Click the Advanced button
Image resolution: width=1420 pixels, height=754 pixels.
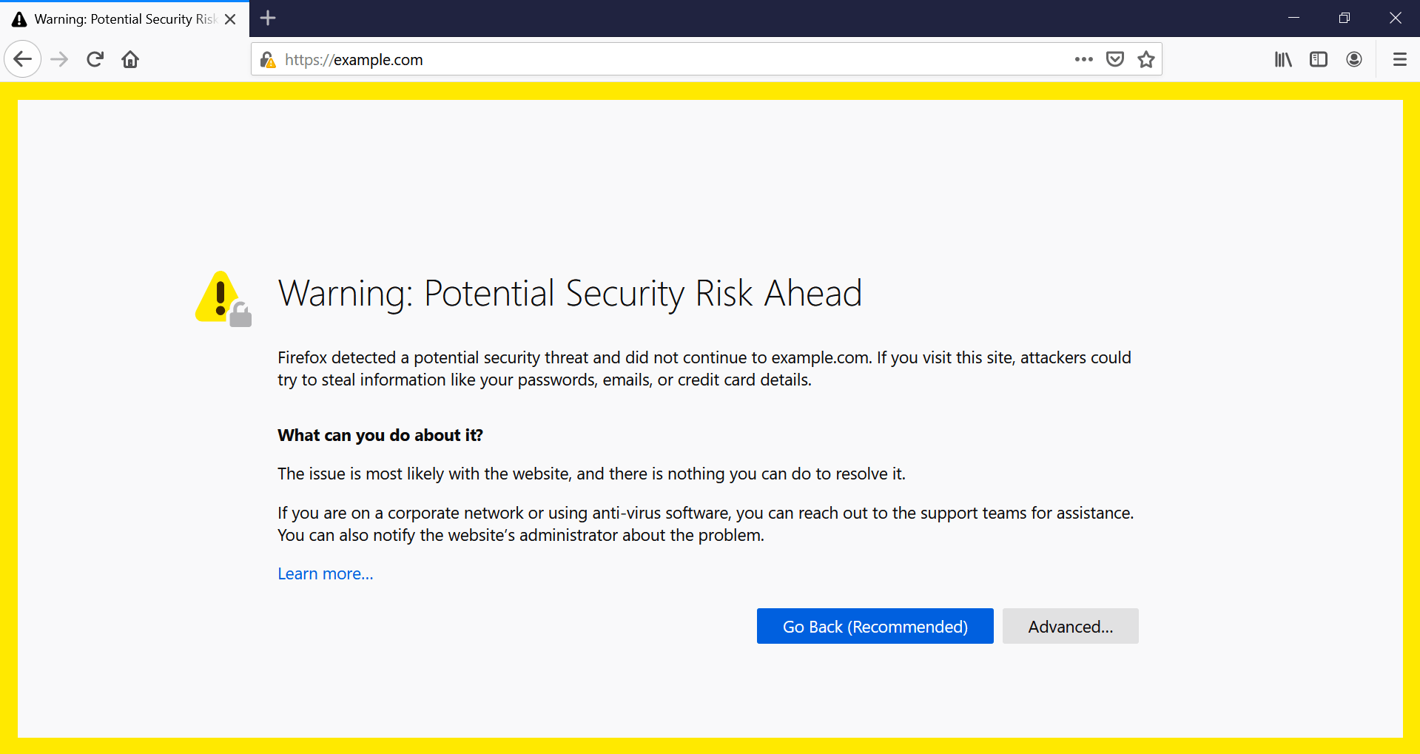[x=1070, y=626]
